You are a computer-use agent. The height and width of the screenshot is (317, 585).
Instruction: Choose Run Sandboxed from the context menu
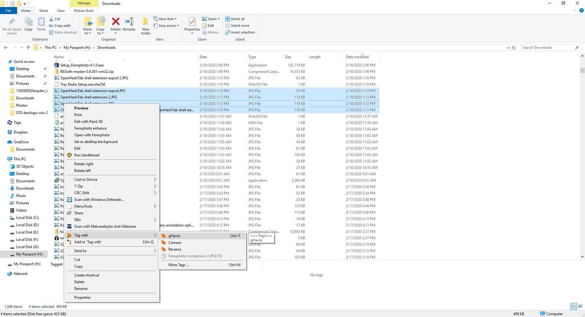click(86, 155)
